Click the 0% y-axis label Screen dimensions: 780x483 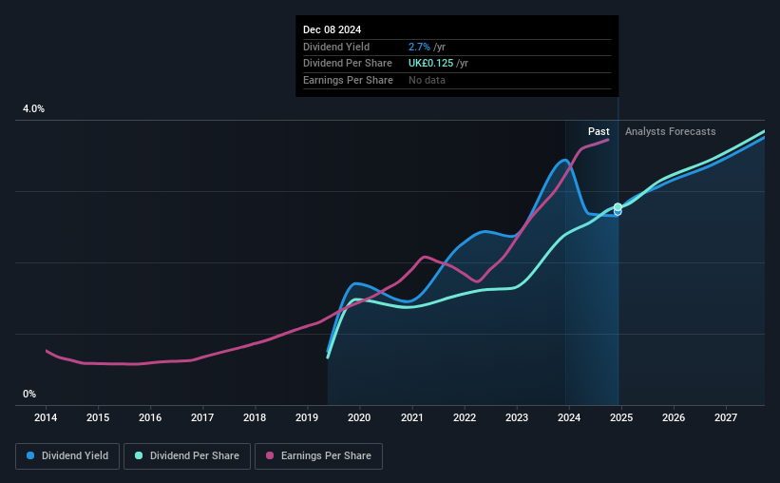pos(29,394)
